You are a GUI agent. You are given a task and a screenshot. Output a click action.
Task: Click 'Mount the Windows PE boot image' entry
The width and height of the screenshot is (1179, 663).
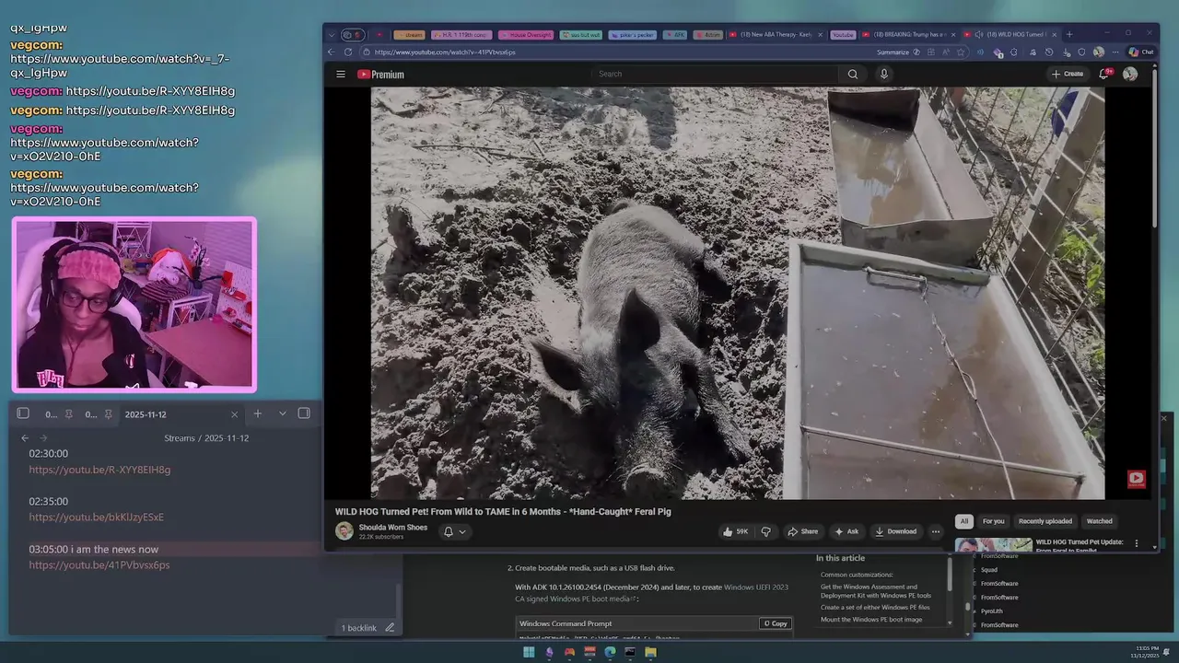coord(871,619)
